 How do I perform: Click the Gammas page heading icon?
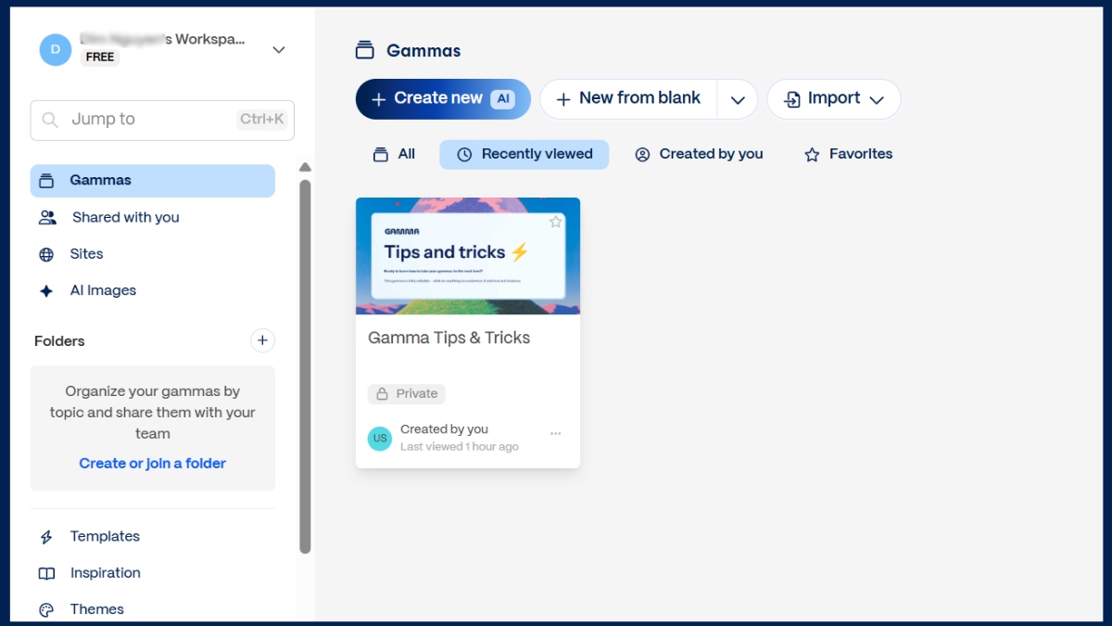coord(365,50)
